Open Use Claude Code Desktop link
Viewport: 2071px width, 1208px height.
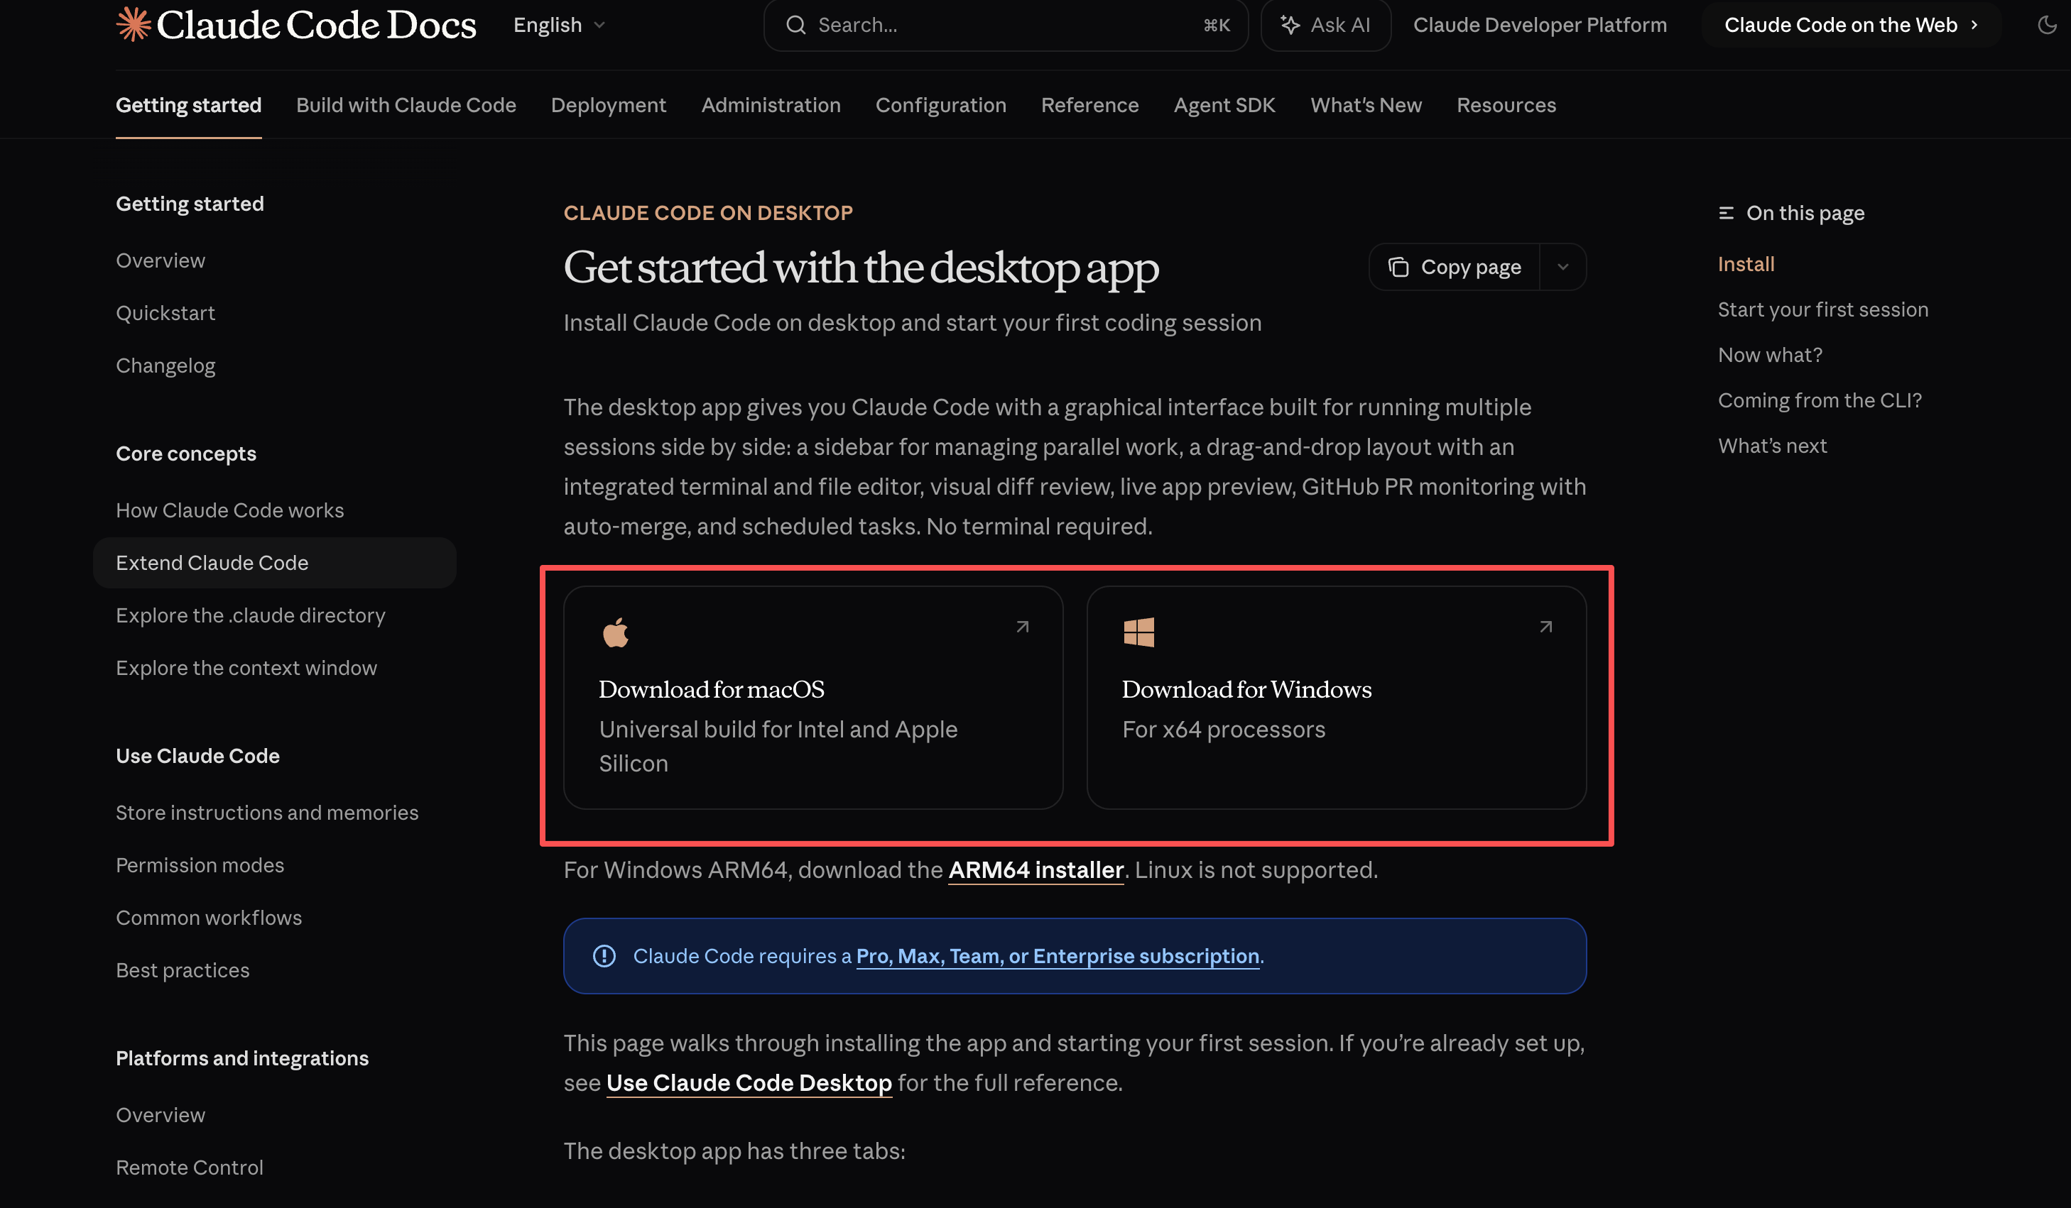(749, 1082)
